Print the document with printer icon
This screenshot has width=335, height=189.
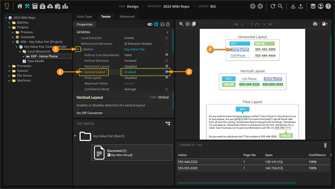pyautogui.click(x=315, y=24)
